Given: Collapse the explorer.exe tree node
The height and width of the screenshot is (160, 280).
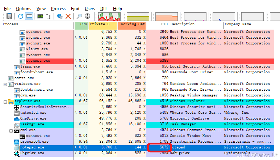Looking at the screenshot, I should click(5, 102).
